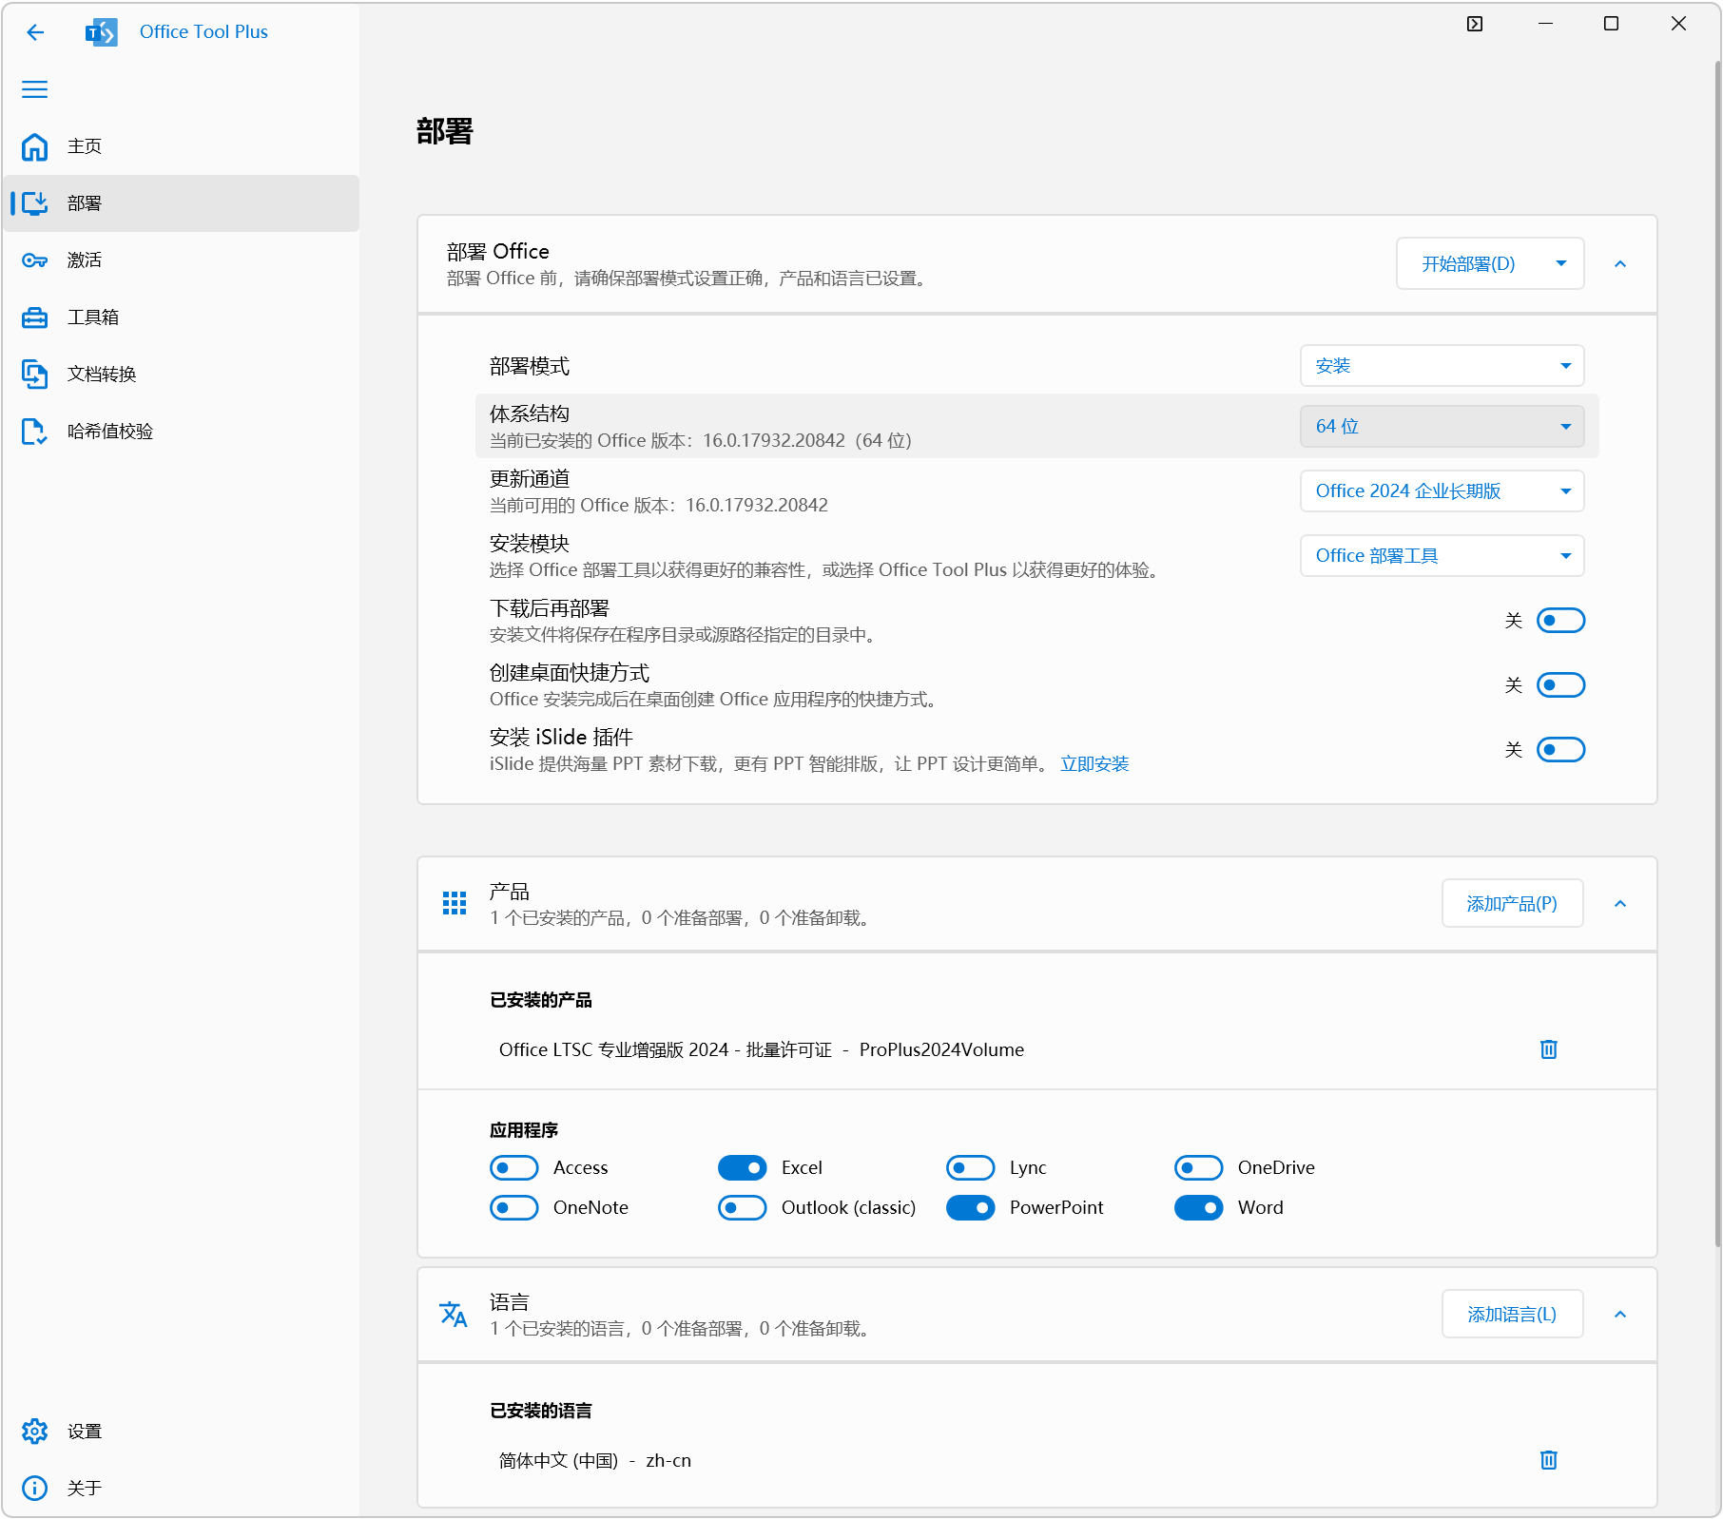Click the 立即安装 link for iSlide

coord(1094,764)
